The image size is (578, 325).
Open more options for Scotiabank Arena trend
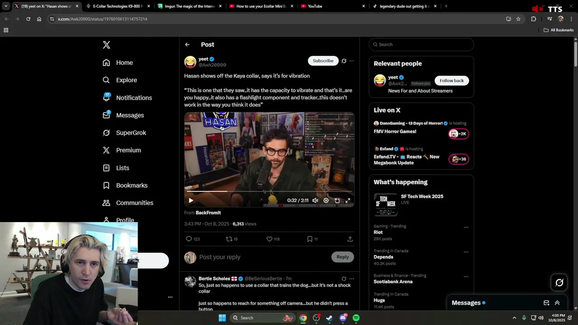(466, 277)
